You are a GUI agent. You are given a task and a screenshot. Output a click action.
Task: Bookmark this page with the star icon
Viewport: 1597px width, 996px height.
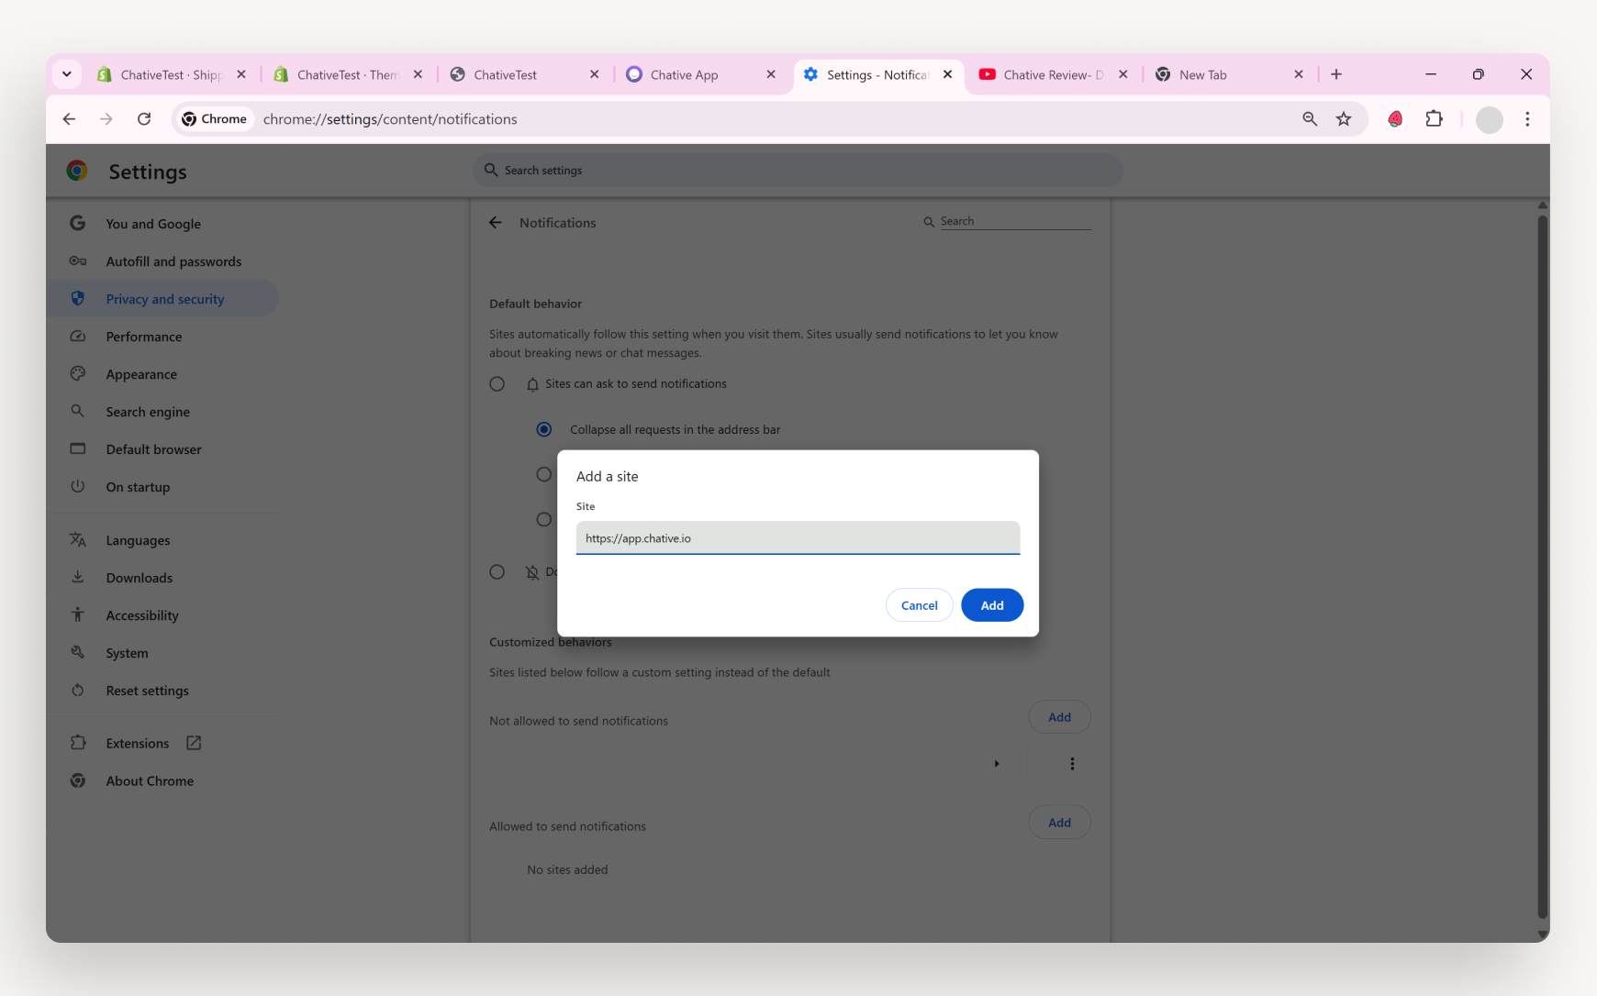1344,118
